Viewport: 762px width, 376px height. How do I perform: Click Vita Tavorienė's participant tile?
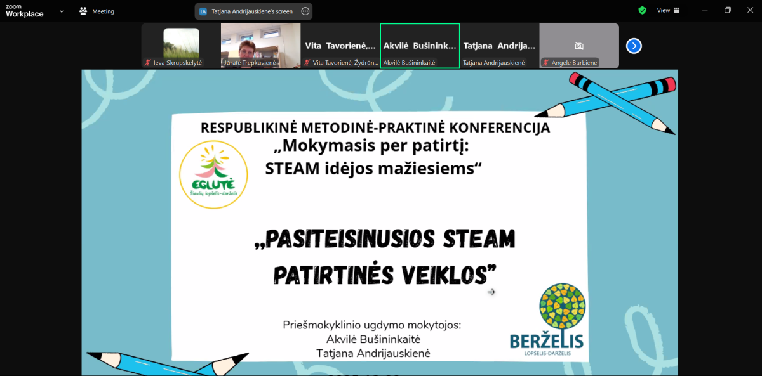tap(340, 46)
